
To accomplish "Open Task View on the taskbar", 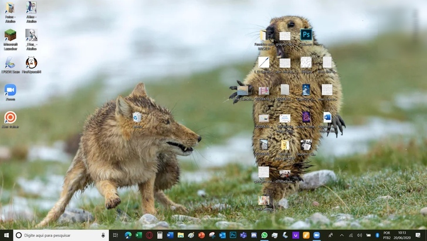I will pos(116,235).
